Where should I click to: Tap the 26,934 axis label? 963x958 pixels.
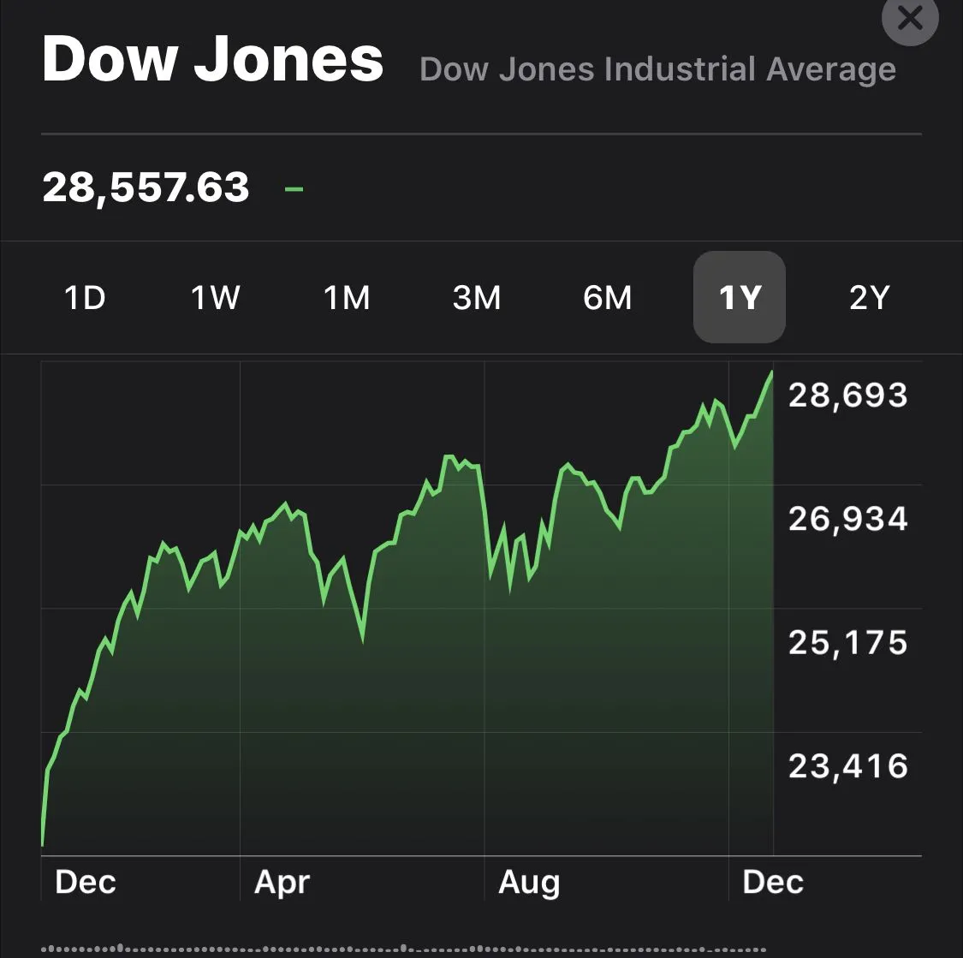(847, 519)
